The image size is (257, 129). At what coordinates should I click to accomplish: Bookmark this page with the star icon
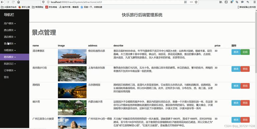pyautogui.click(x=196, y=2)
